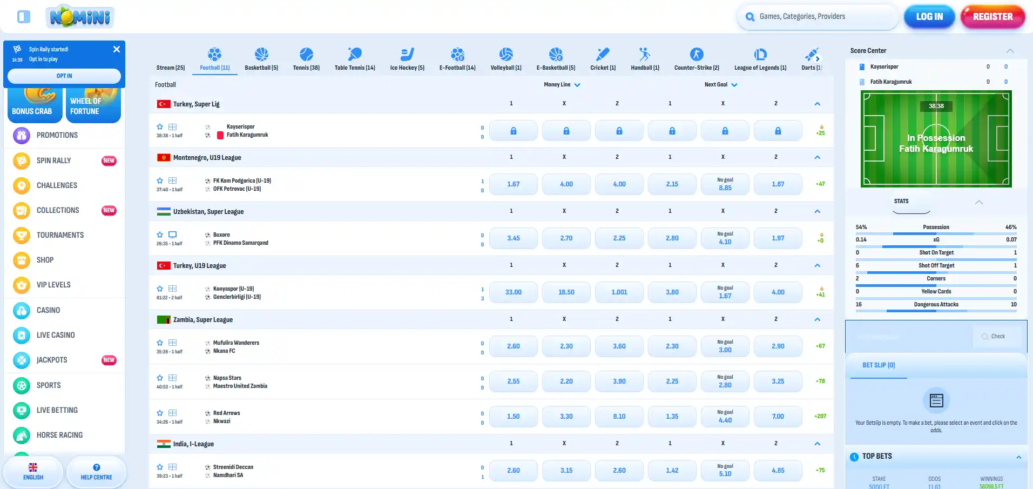The image size is (1033, 489).
Task: Open the match tracker icon for Kayserispor
Action: tap(172, 127)
